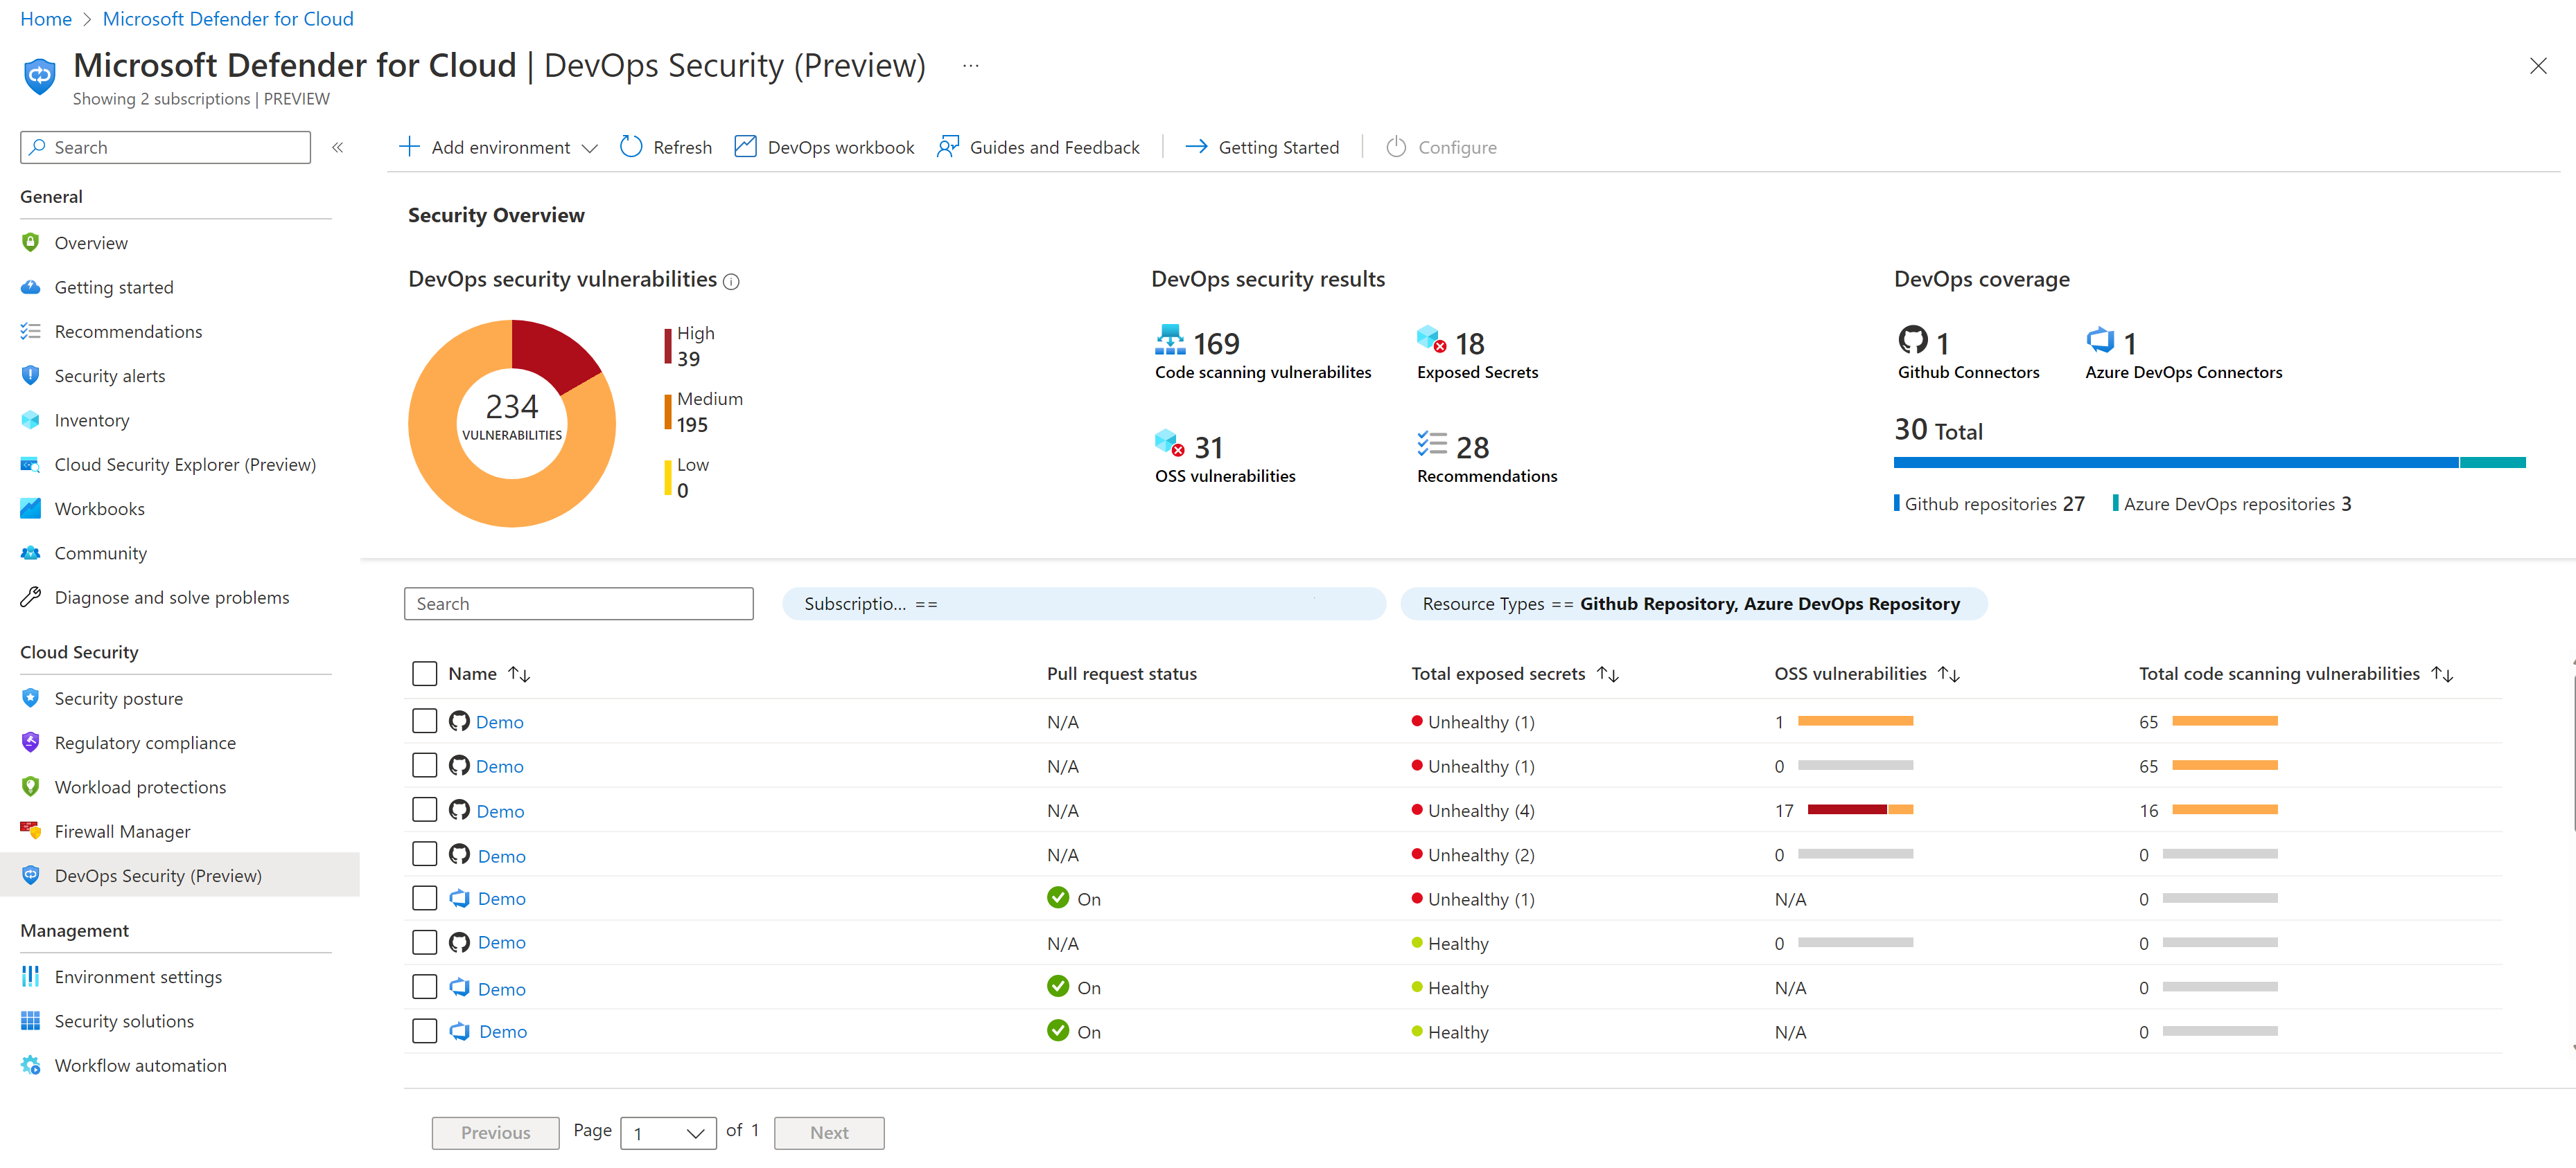Sort by Total code scanning vulnerabilities arrows
This screenshot has height=1168, width=2576.
click(x=2443, y=674)
